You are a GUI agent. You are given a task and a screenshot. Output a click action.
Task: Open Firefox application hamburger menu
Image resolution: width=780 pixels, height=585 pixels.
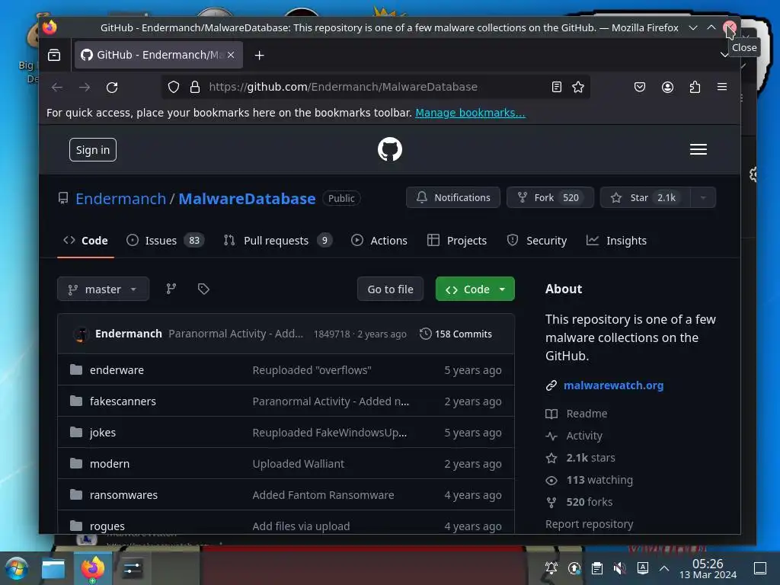point(722,87)
